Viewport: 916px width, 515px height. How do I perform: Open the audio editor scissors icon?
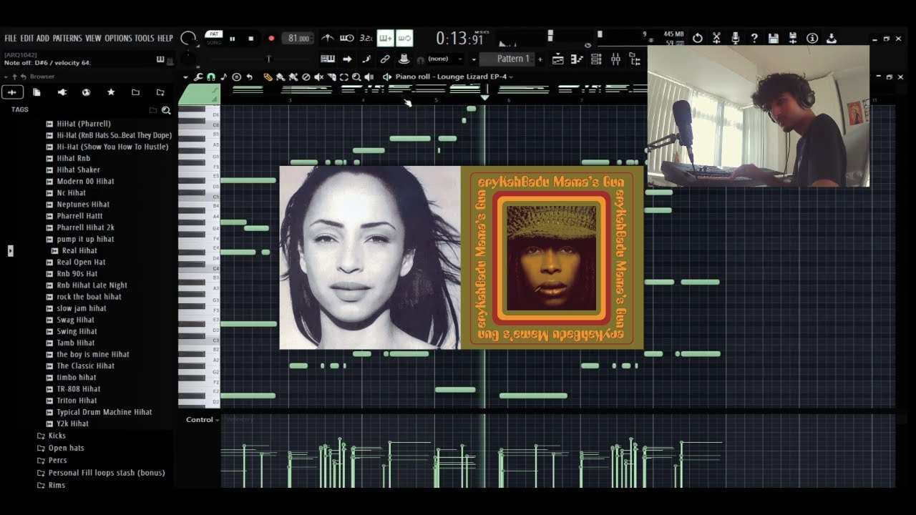click(716, 38)
